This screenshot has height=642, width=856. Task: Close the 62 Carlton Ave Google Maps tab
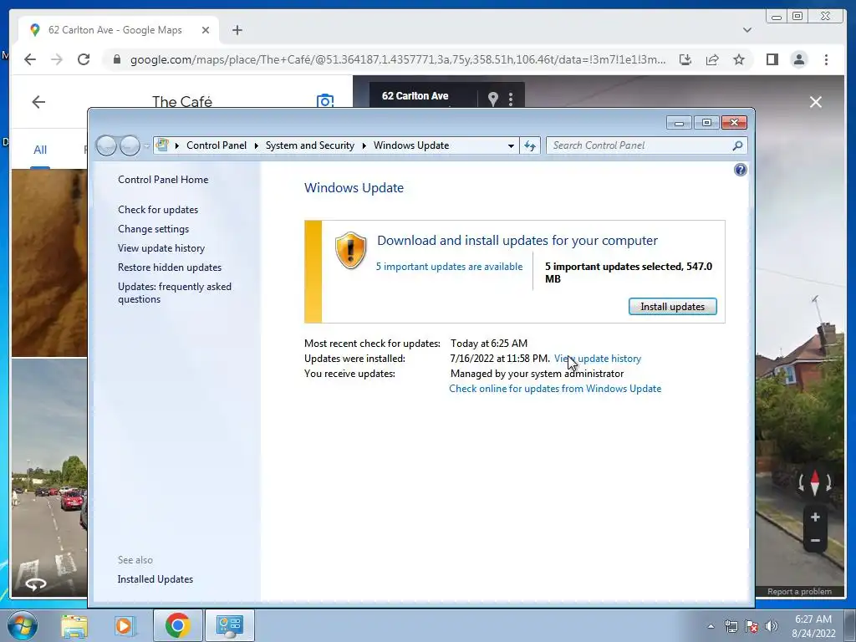point(206,30)
